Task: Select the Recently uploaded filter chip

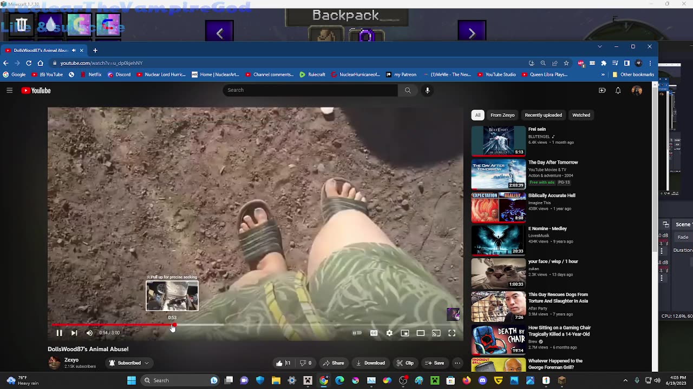Action: (x=543, y=115)
